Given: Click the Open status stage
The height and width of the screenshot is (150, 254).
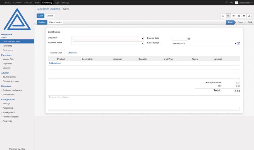Looking at the screenshot, I should [x=240, y=22].
